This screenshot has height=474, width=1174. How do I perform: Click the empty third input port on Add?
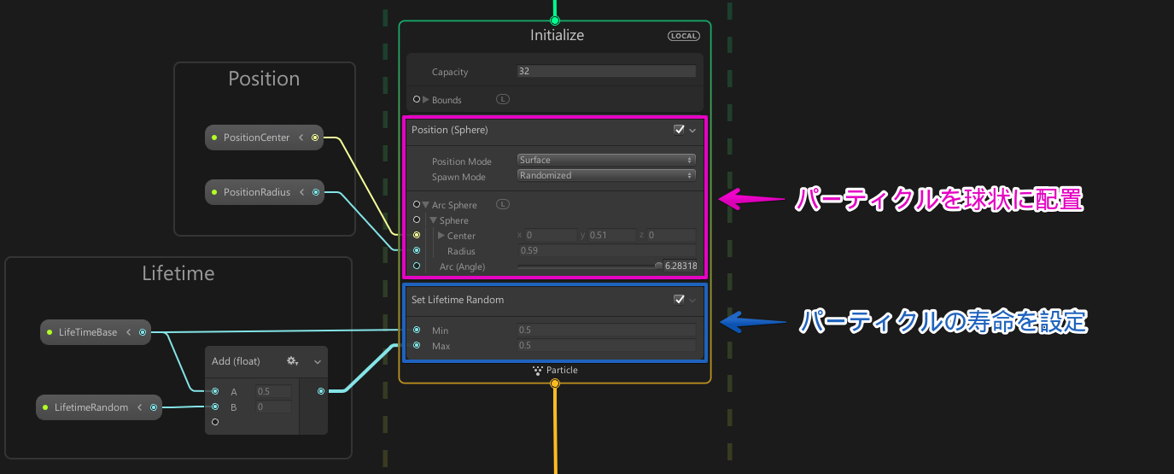pos(215,422)
